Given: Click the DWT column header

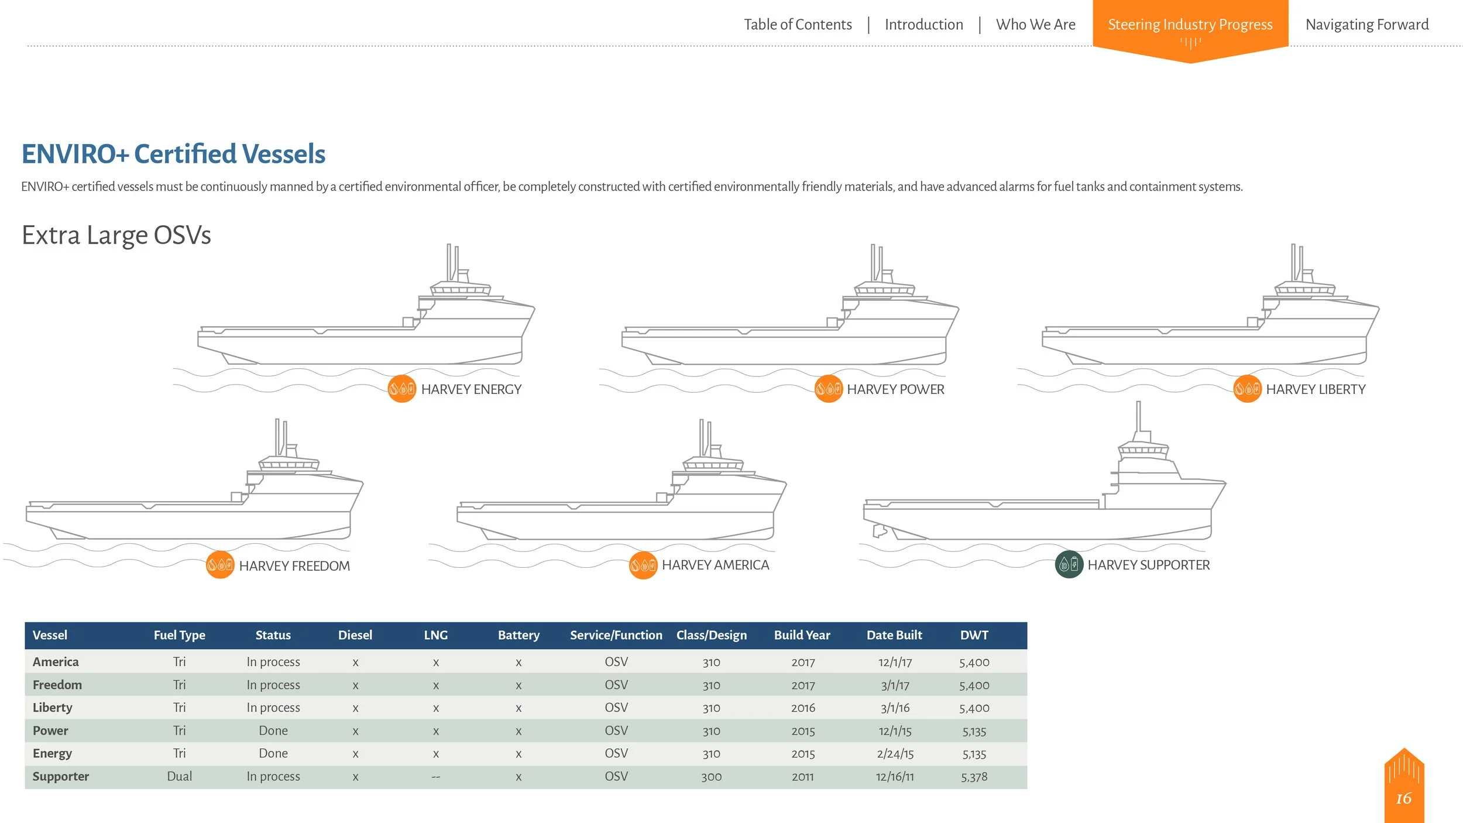Looking at the screenshot, I should (974, 635).
